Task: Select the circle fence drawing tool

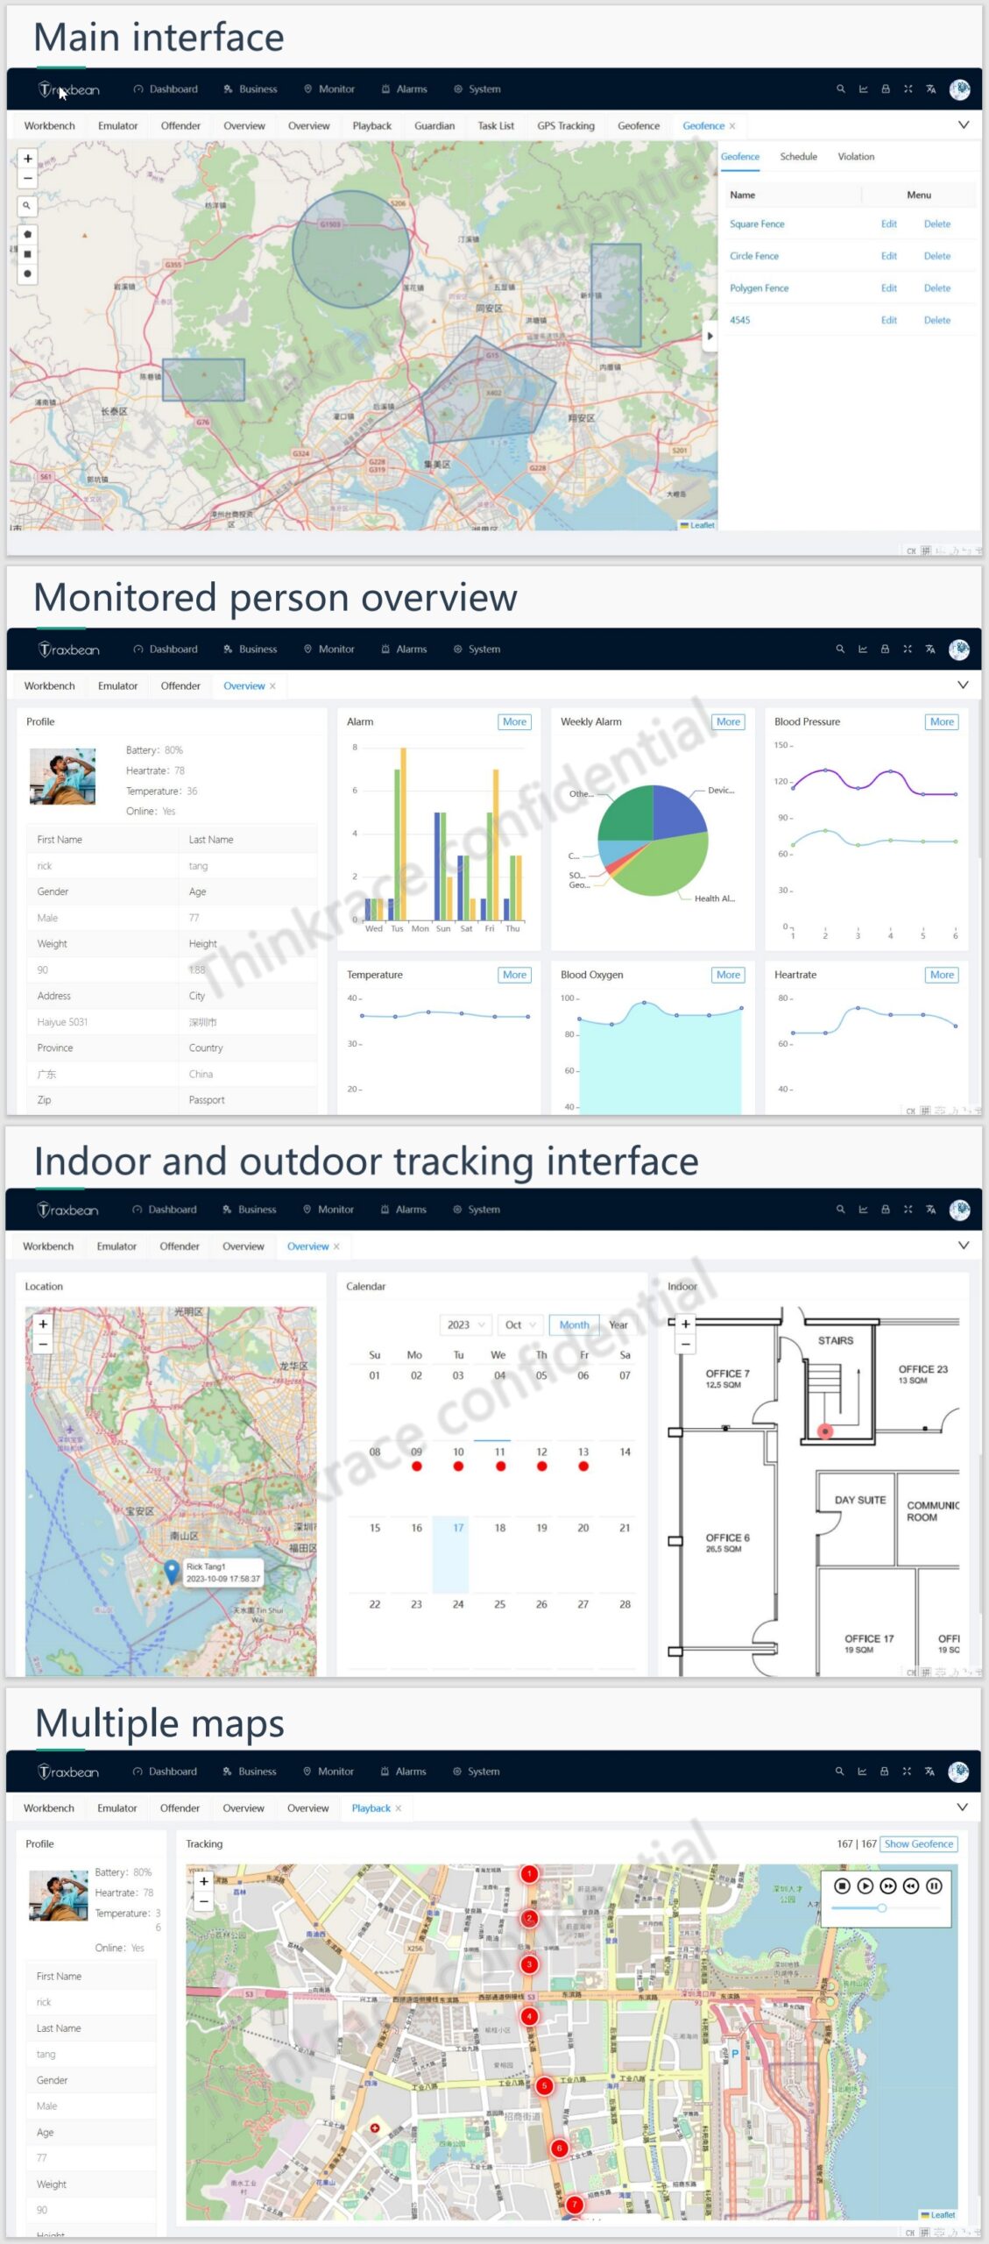Action: point(27,274)
